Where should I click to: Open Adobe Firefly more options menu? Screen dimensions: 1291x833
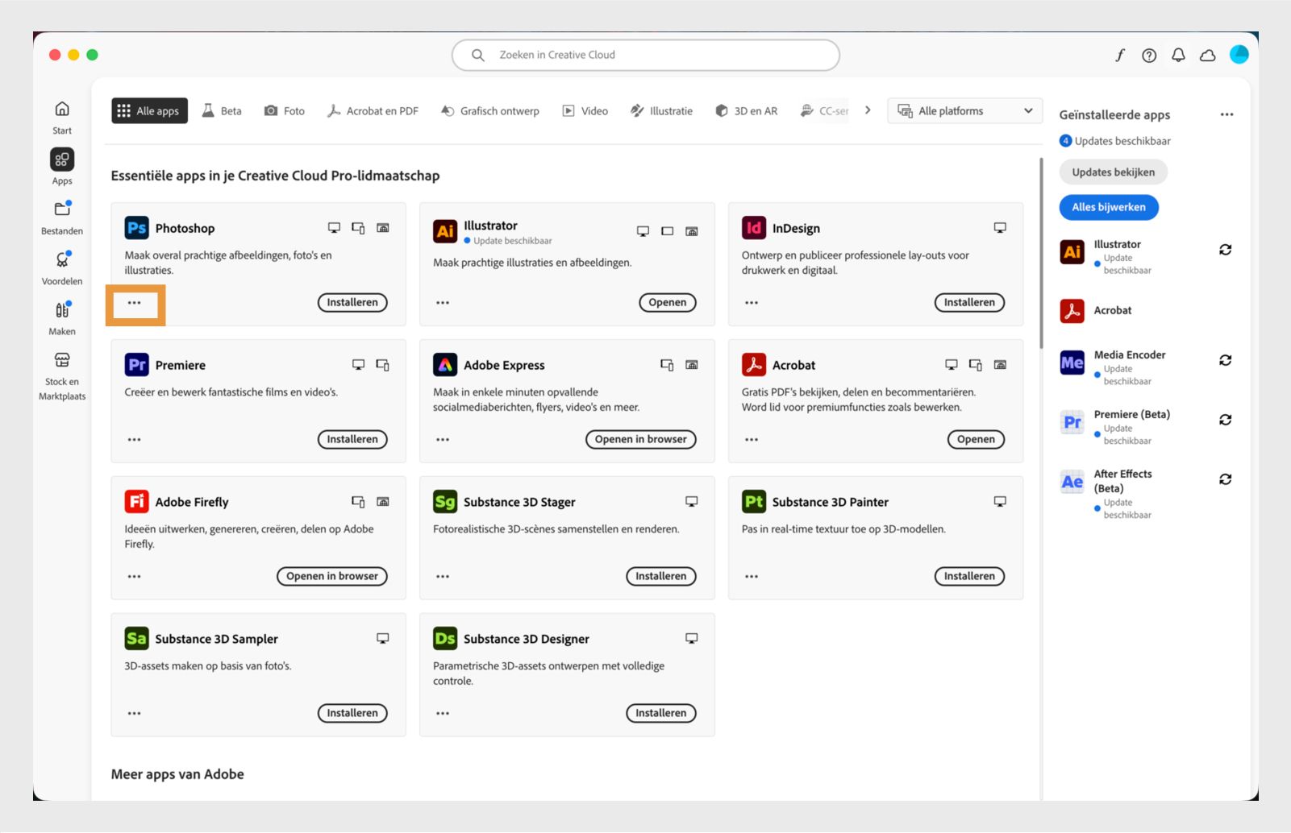(x=135, y=577)
